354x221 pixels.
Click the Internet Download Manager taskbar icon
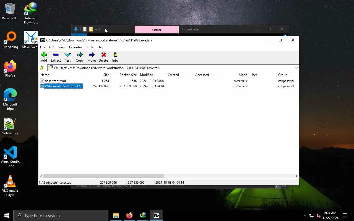[x=143, y=215]
